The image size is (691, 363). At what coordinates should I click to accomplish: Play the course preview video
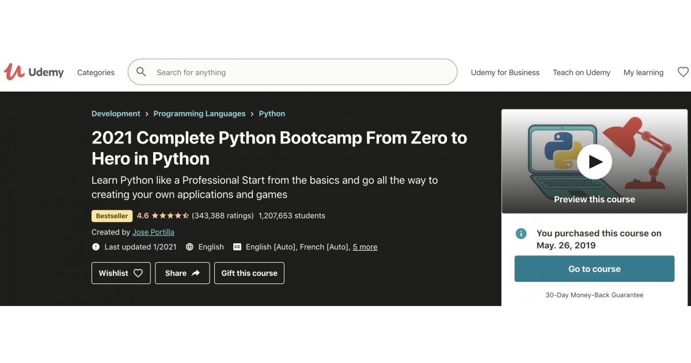click(x=594, y=162)
